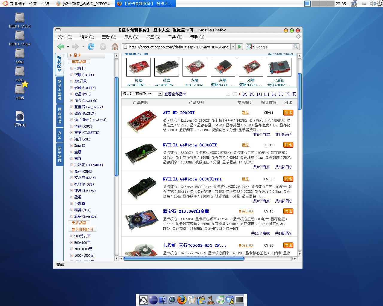
Task: Open the 按关注 高到低 sort dropdown
Action: point(142,94)
